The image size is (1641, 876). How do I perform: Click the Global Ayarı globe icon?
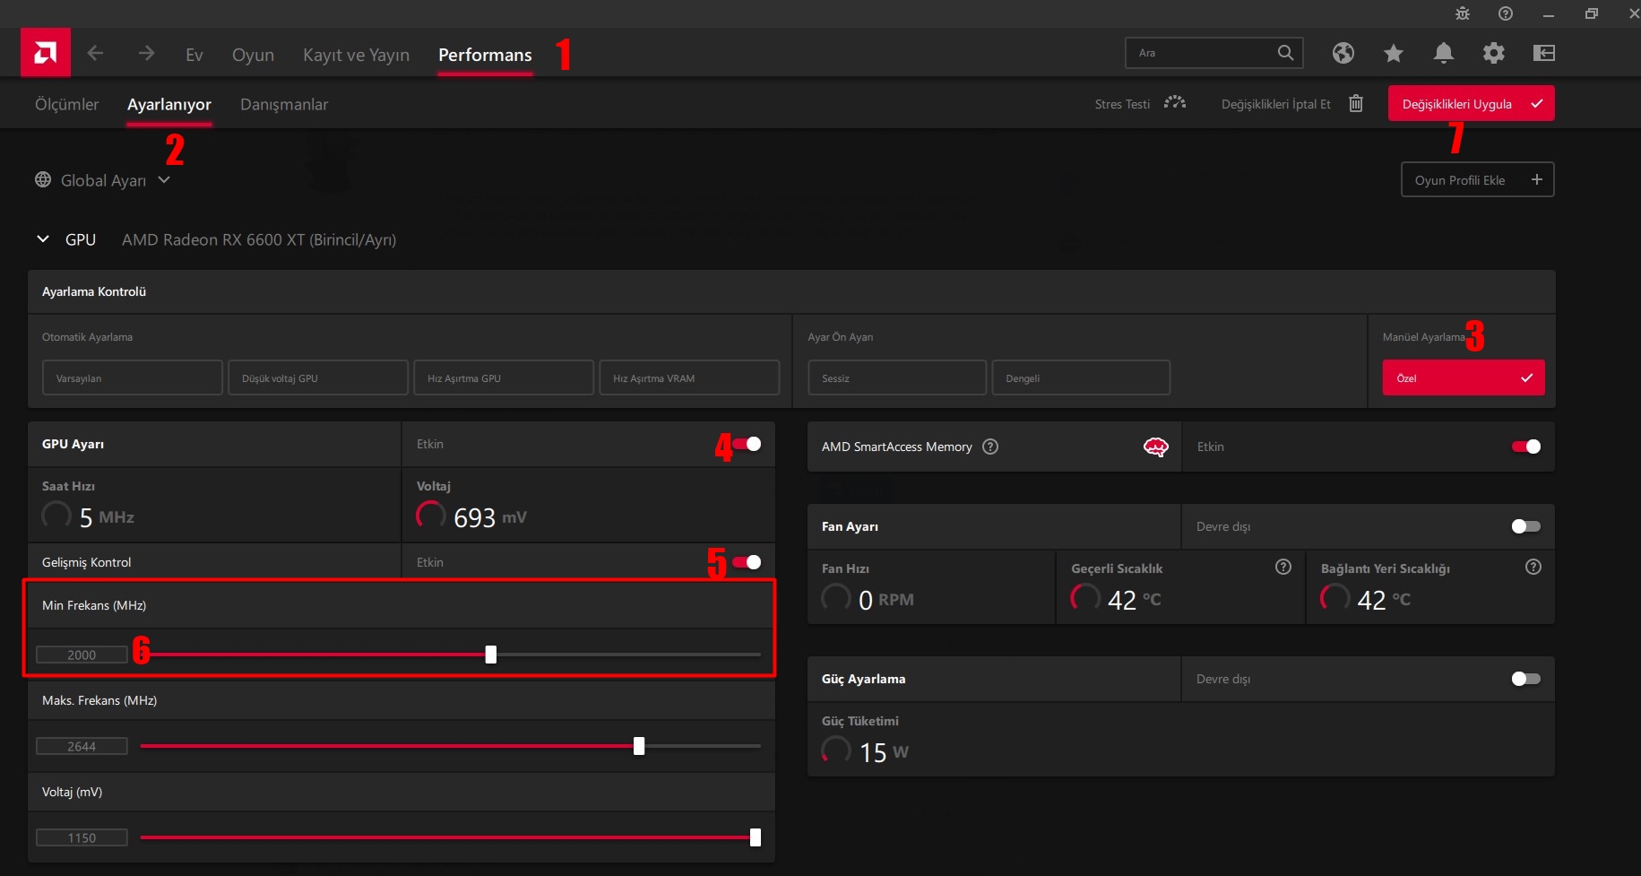[43, 179]
